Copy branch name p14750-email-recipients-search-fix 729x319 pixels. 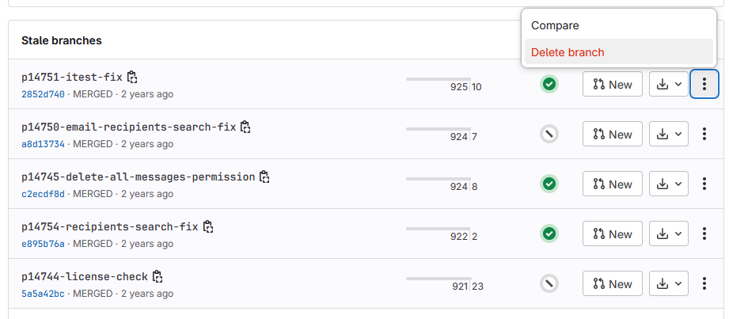(x=245, y=127)
